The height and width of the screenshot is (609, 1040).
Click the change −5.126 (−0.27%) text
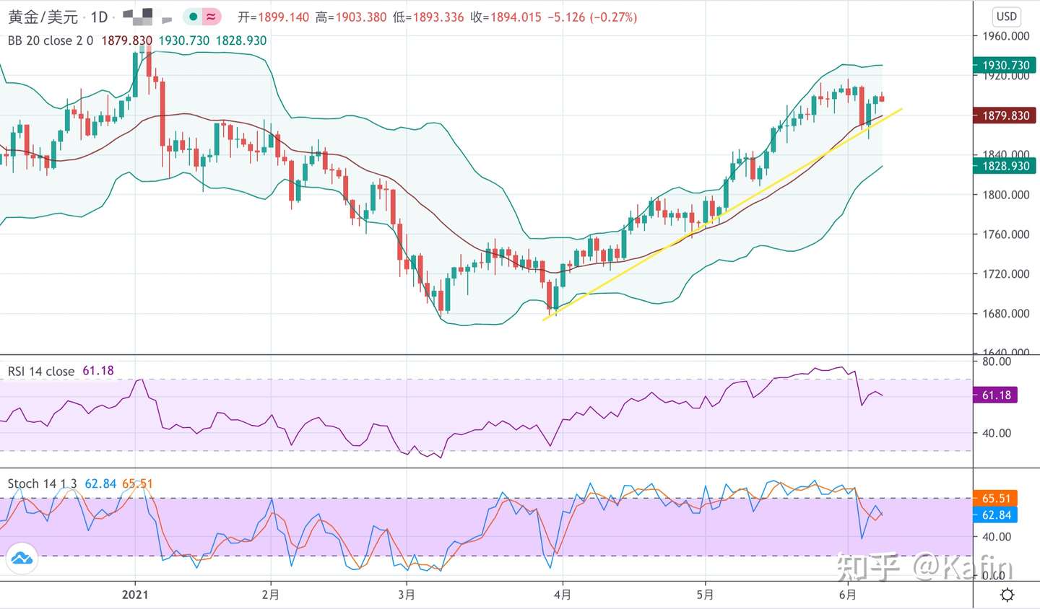(592, 17)
